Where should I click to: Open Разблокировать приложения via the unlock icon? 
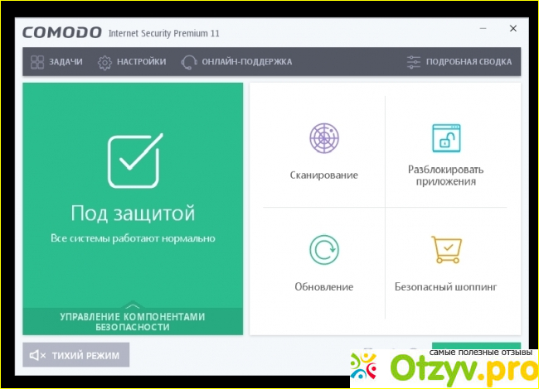445,137
